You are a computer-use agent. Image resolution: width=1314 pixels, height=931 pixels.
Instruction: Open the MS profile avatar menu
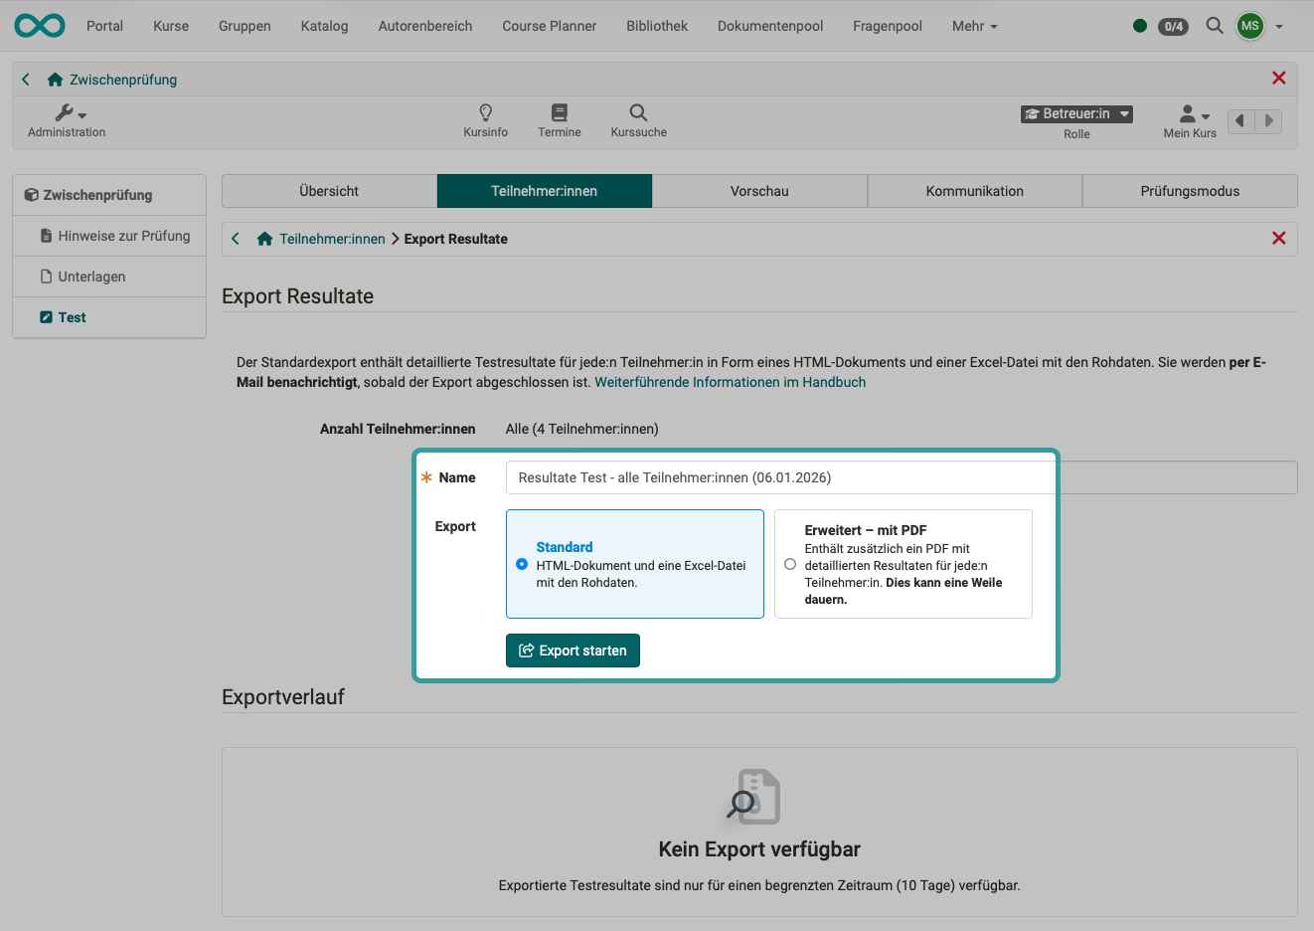[1249, 26]
